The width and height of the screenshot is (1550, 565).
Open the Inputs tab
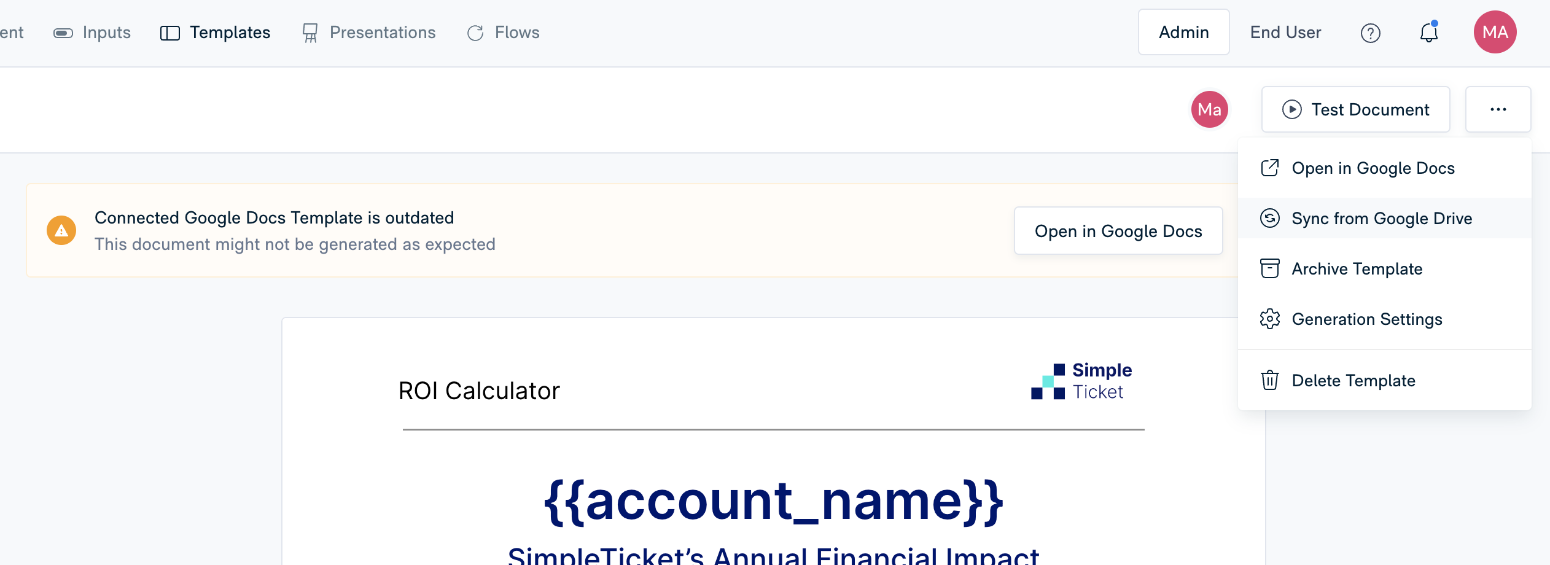tap(93, 33)
